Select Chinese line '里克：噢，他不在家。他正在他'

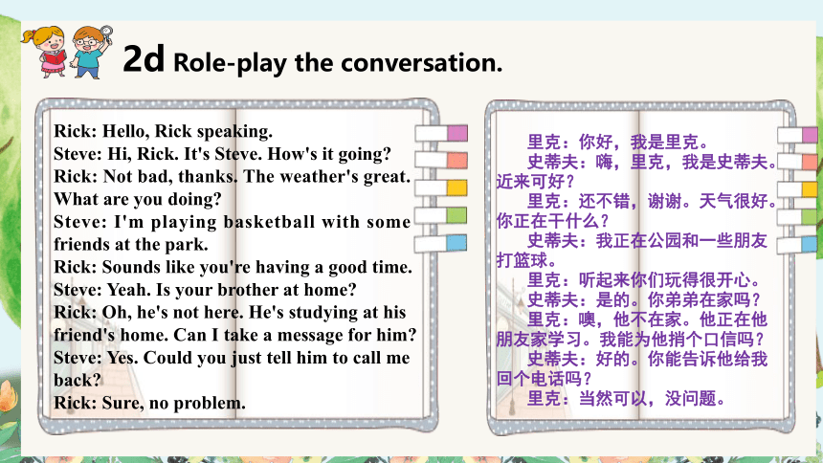[x=647, y=320]
